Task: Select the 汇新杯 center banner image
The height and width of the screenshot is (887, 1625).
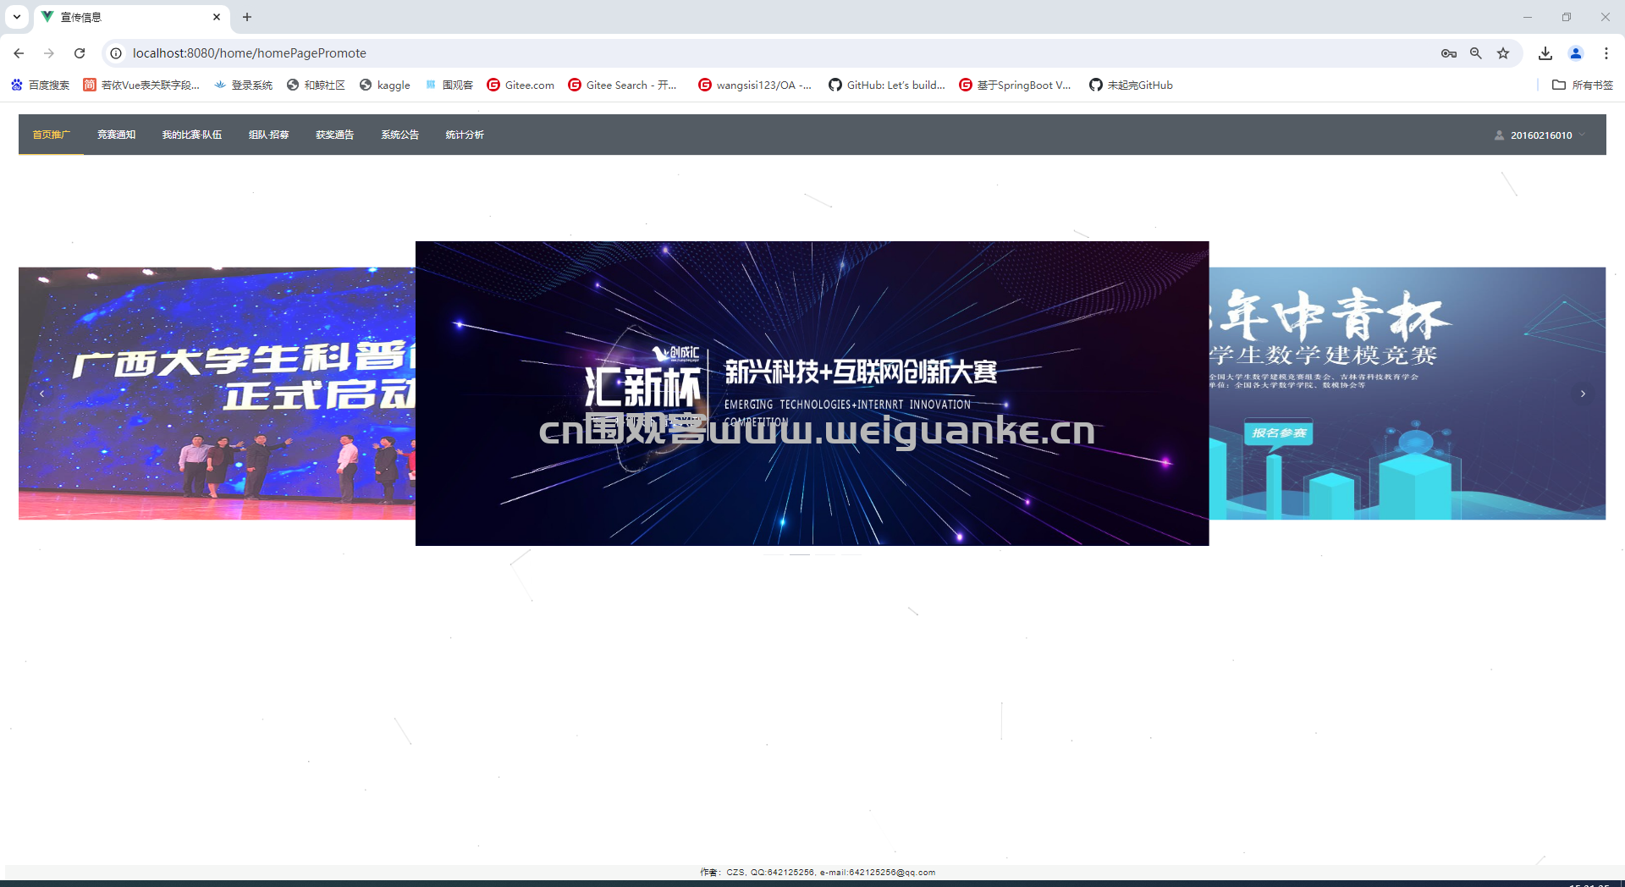Action: tap(812, 394)
